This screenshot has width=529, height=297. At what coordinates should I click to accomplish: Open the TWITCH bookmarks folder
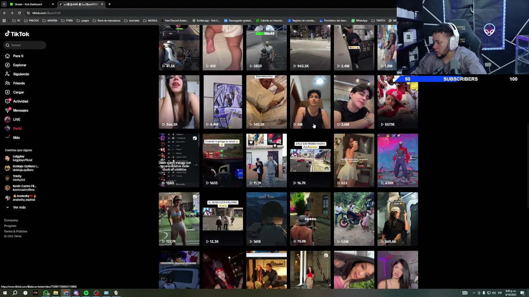(378, 21)
